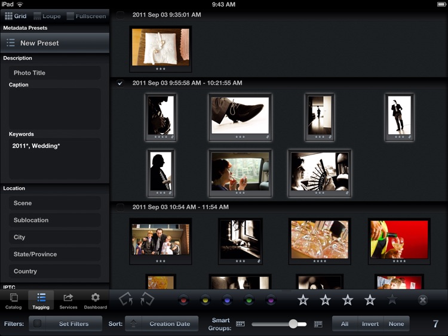Apply the yellow color label
The width and height of the screenshot is (448, 336).
click(205, 300)
